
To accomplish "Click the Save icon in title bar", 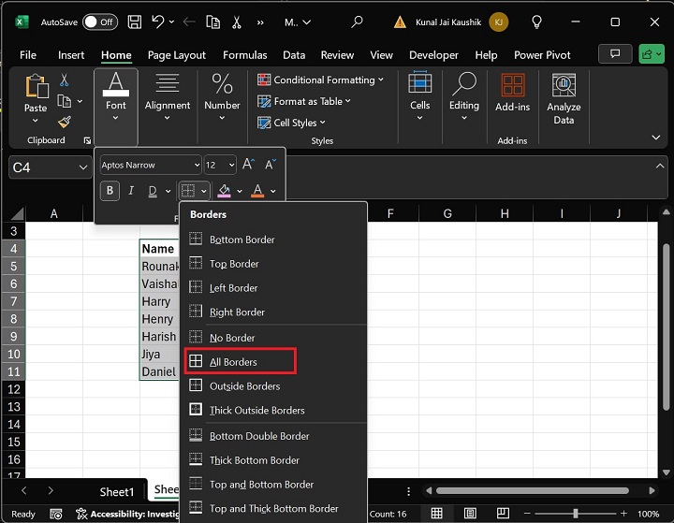I will point(135,22).
